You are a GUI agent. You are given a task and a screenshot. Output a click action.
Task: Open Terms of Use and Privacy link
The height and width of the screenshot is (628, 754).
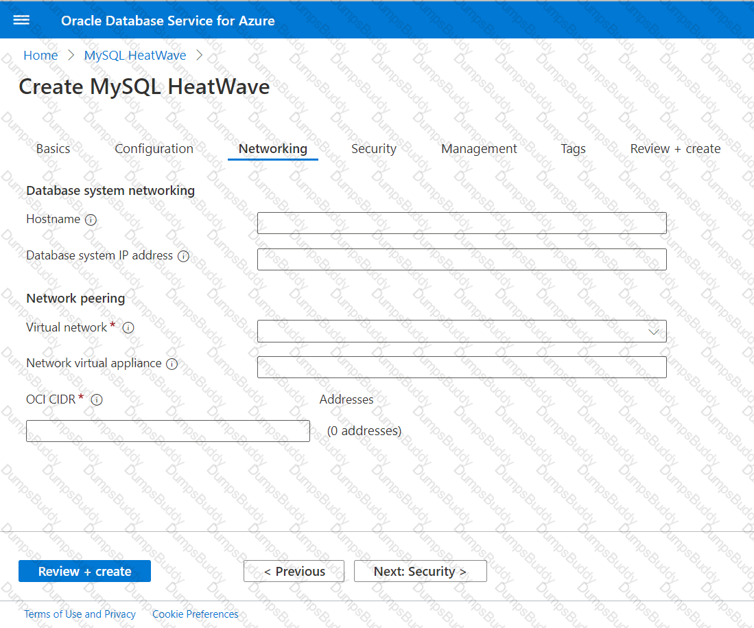coord(80,614)
